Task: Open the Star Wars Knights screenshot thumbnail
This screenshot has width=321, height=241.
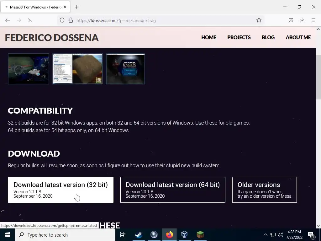Action: pos(125,69)
